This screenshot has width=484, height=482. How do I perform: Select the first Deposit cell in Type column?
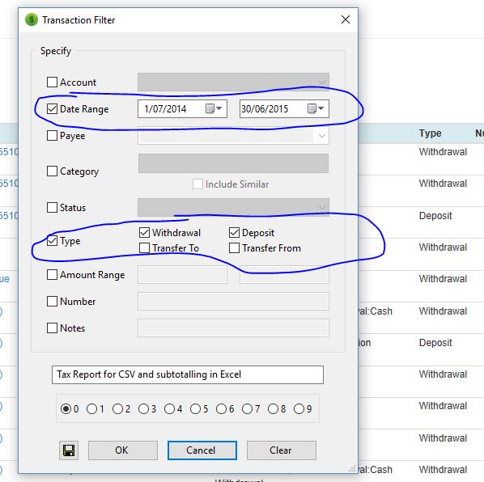pyautogui.click(x=435, y=216)
